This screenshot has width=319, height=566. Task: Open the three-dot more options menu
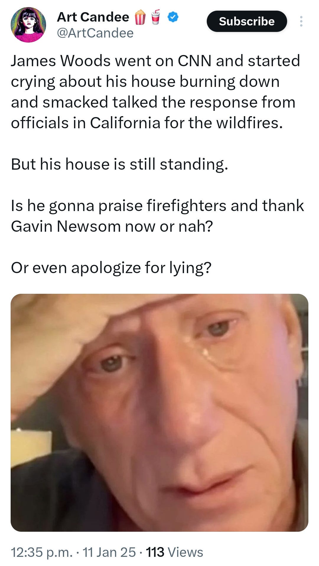tap(301, 21)
